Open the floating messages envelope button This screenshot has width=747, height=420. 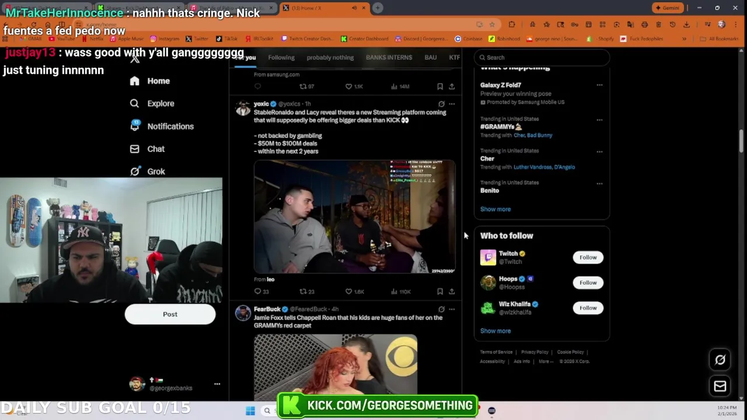point(720,386)
